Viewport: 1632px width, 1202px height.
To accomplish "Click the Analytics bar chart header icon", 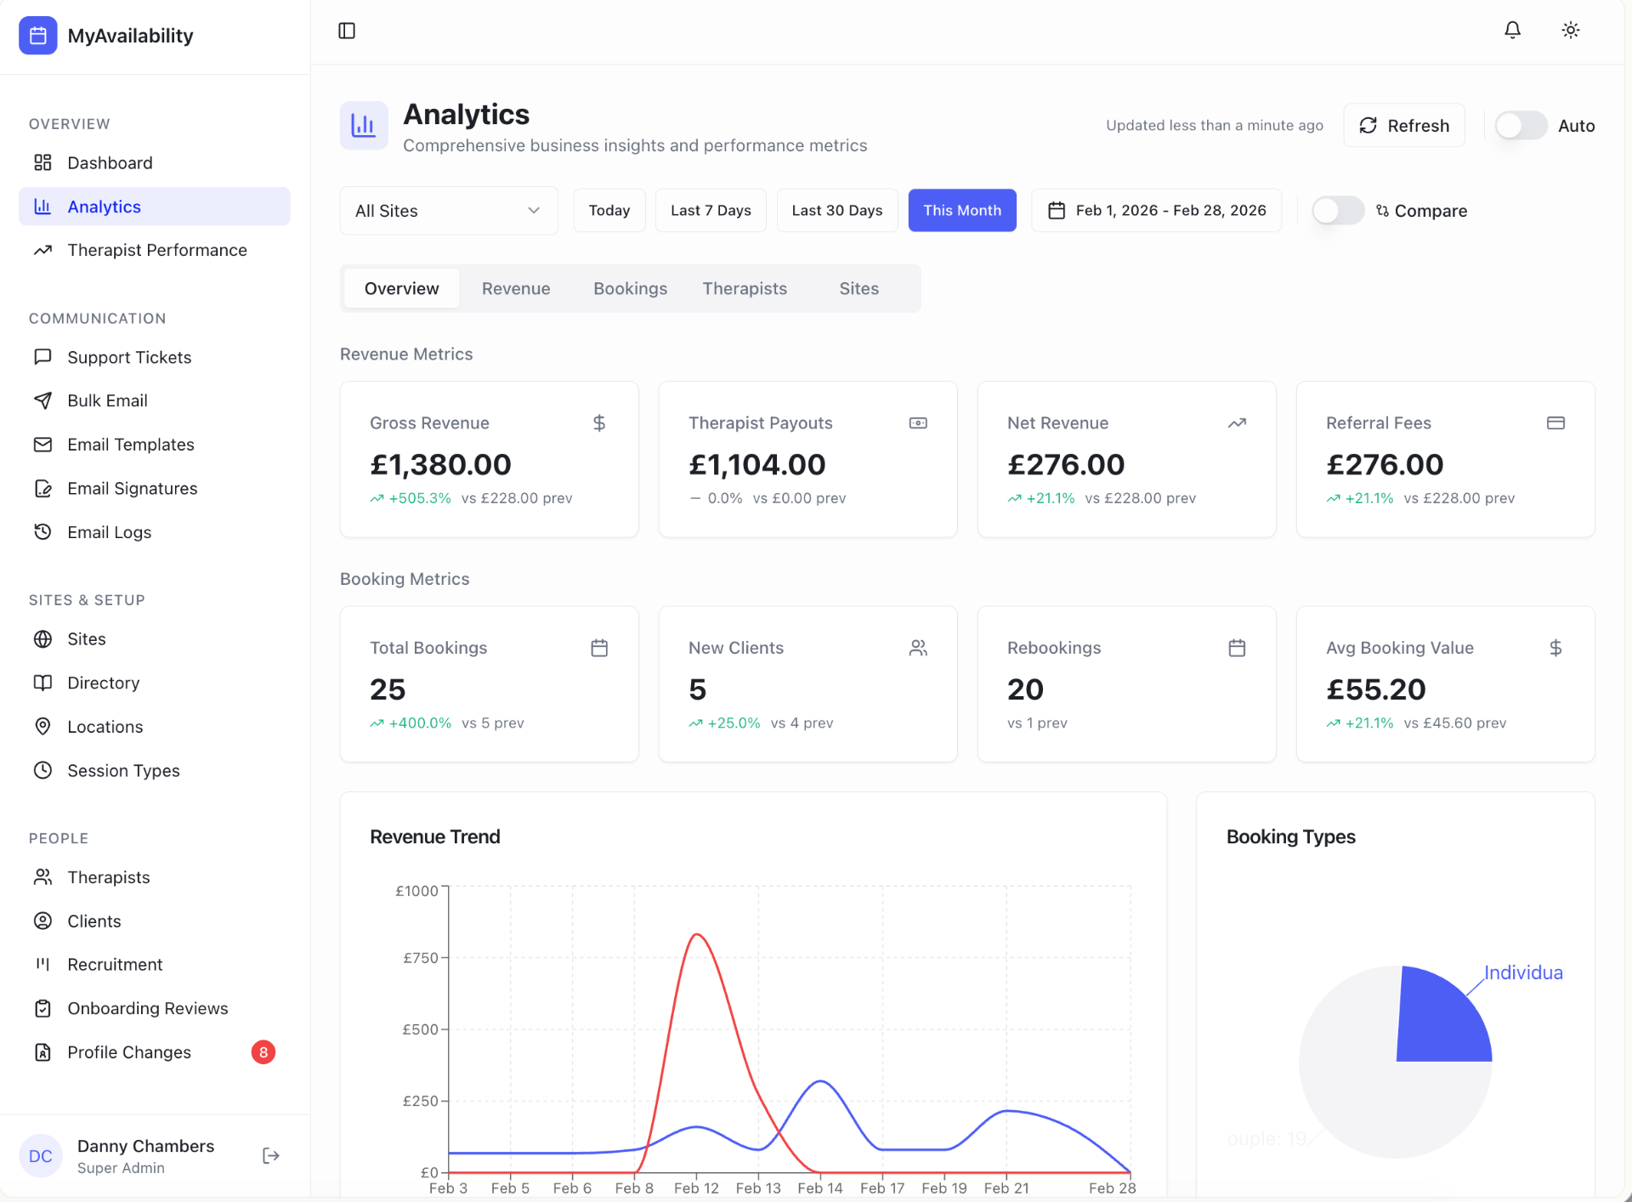I will click(364, 126).
